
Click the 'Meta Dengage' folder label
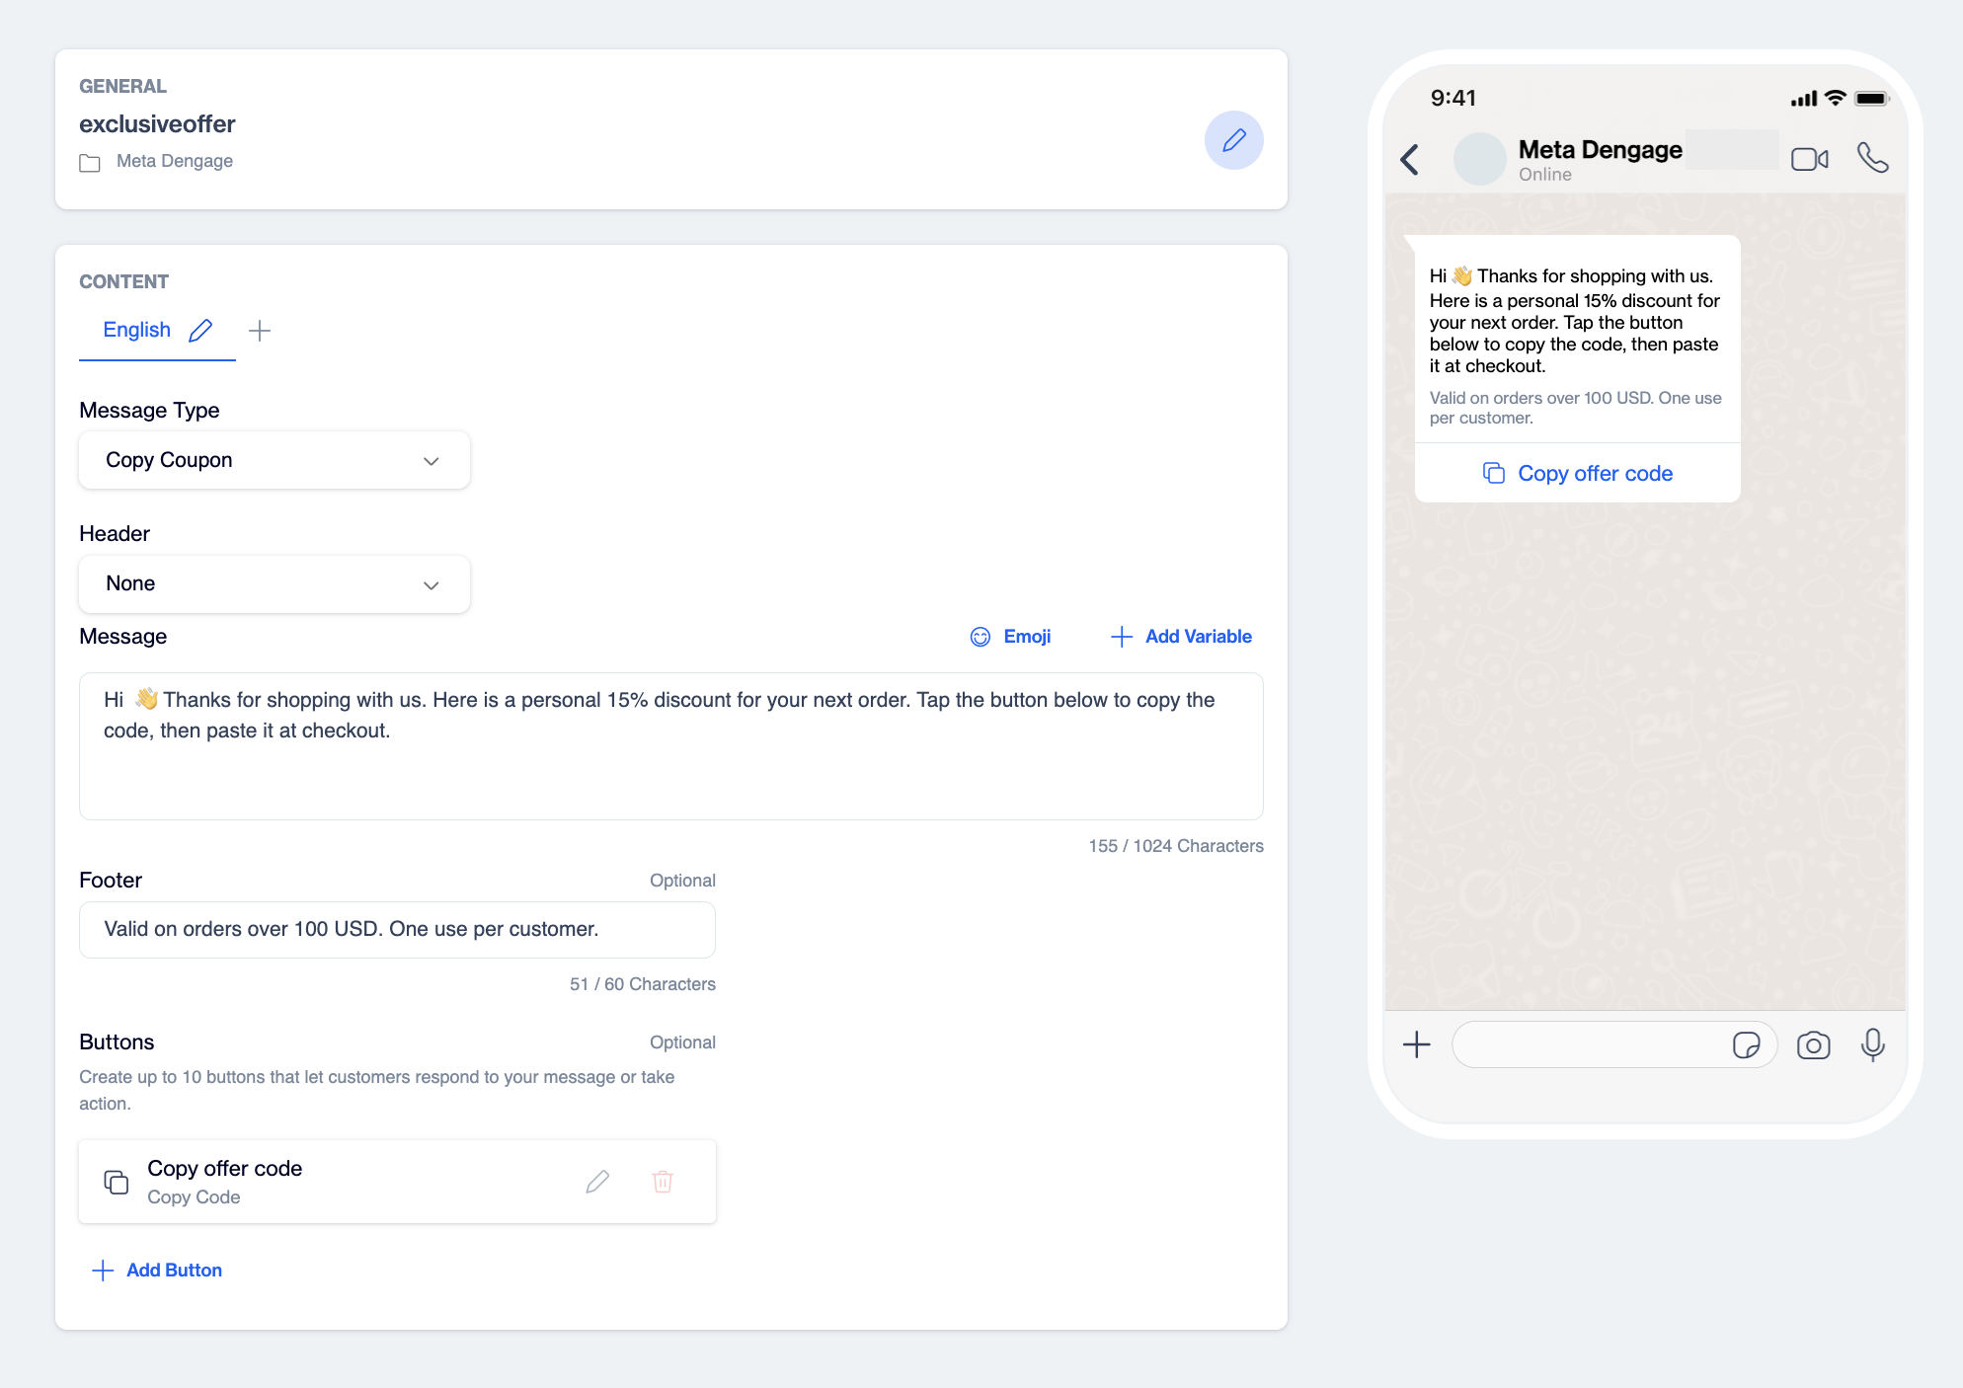pyautogui.click(x=175, y=161)
